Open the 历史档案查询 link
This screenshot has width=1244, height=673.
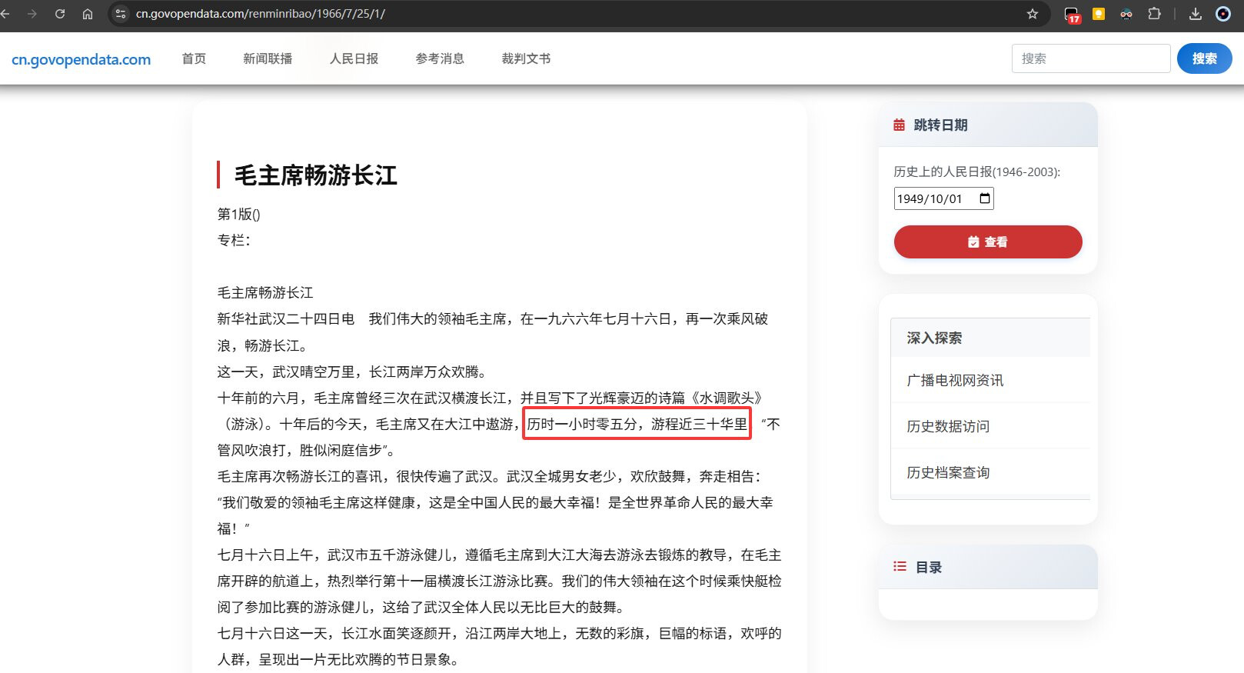pyautogui.click(x=948, y=472)
